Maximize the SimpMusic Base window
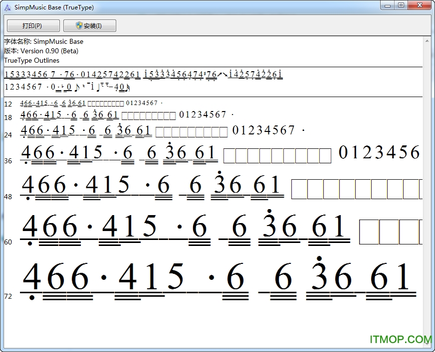This screenshot has width=435, height=352. [x=401, y=5]
